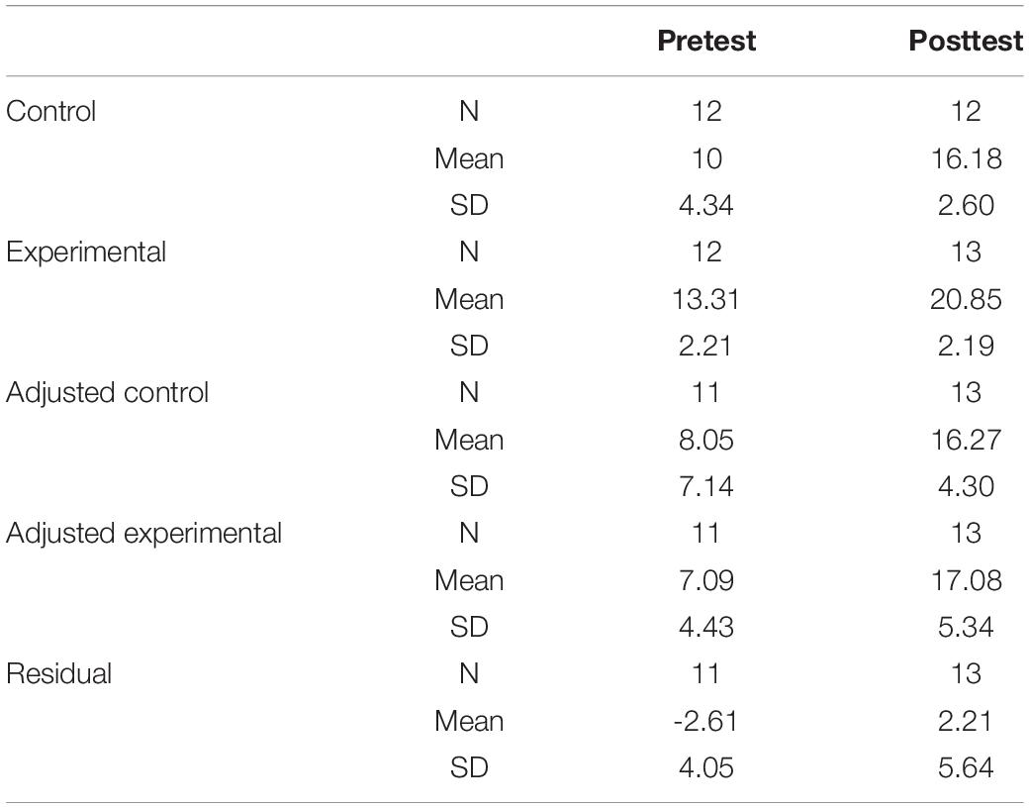
Task: Click Control posttest mean 16.18
Action: 967,158
